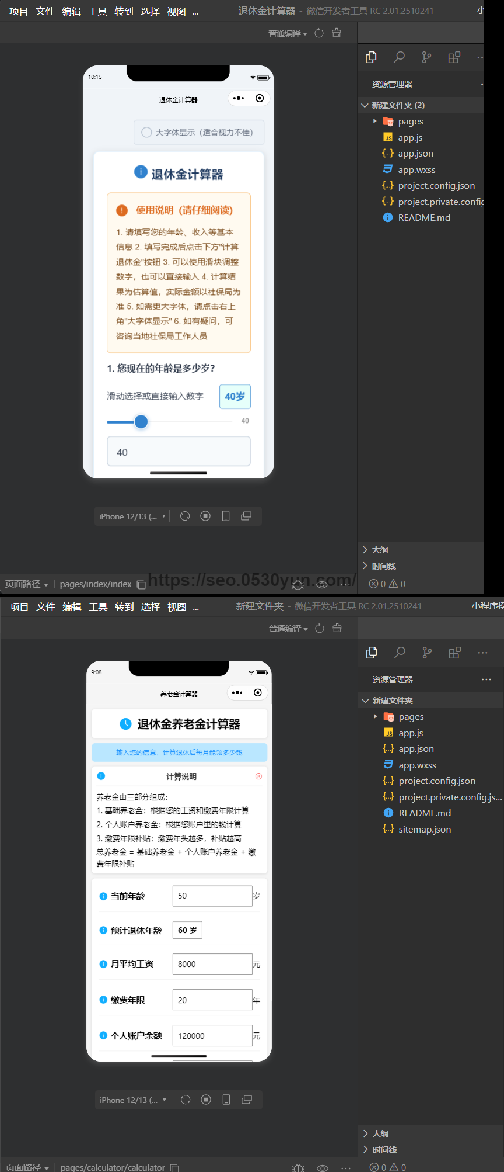Open Source Control icon in 退休金计算器 window
504x1172 pixels.
427,57
